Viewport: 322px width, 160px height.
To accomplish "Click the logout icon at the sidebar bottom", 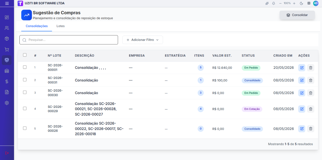I will coord(7,153).
